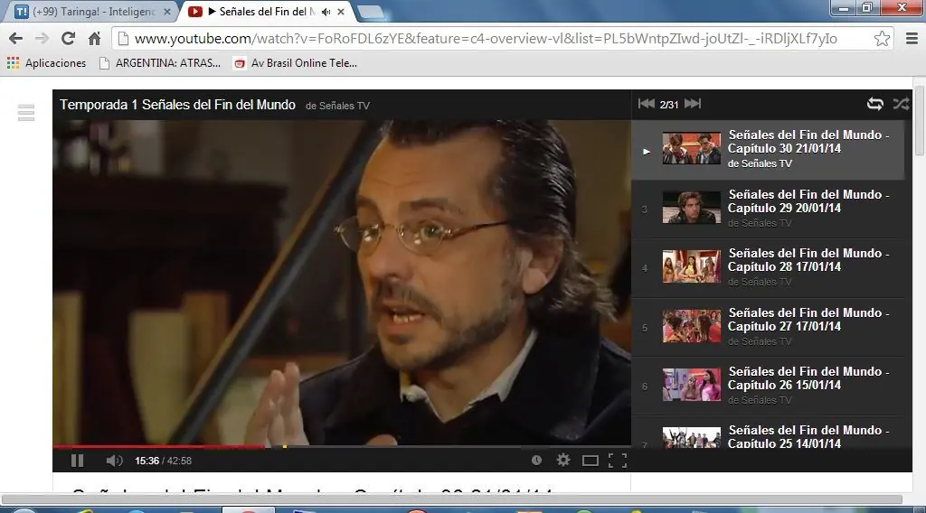Toggle playlist shuffle
The image size is (926, 513).
901,105
